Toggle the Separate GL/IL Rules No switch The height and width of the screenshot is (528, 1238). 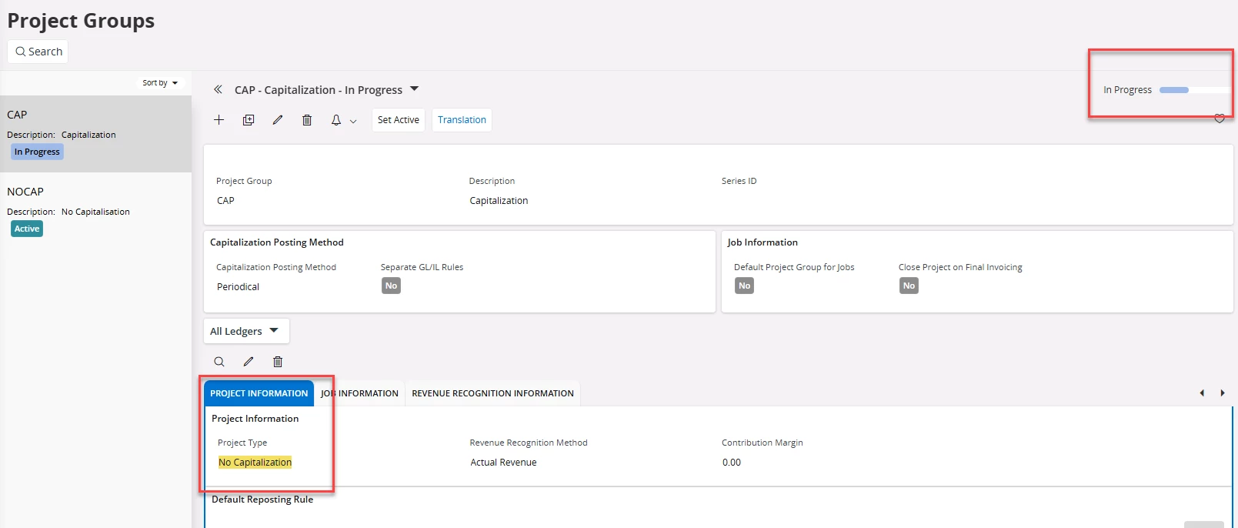coord(391,286)
